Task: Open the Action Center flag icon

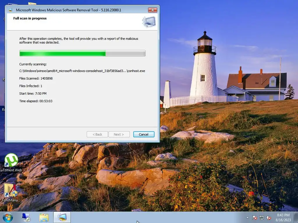Action: pos(254,217)
